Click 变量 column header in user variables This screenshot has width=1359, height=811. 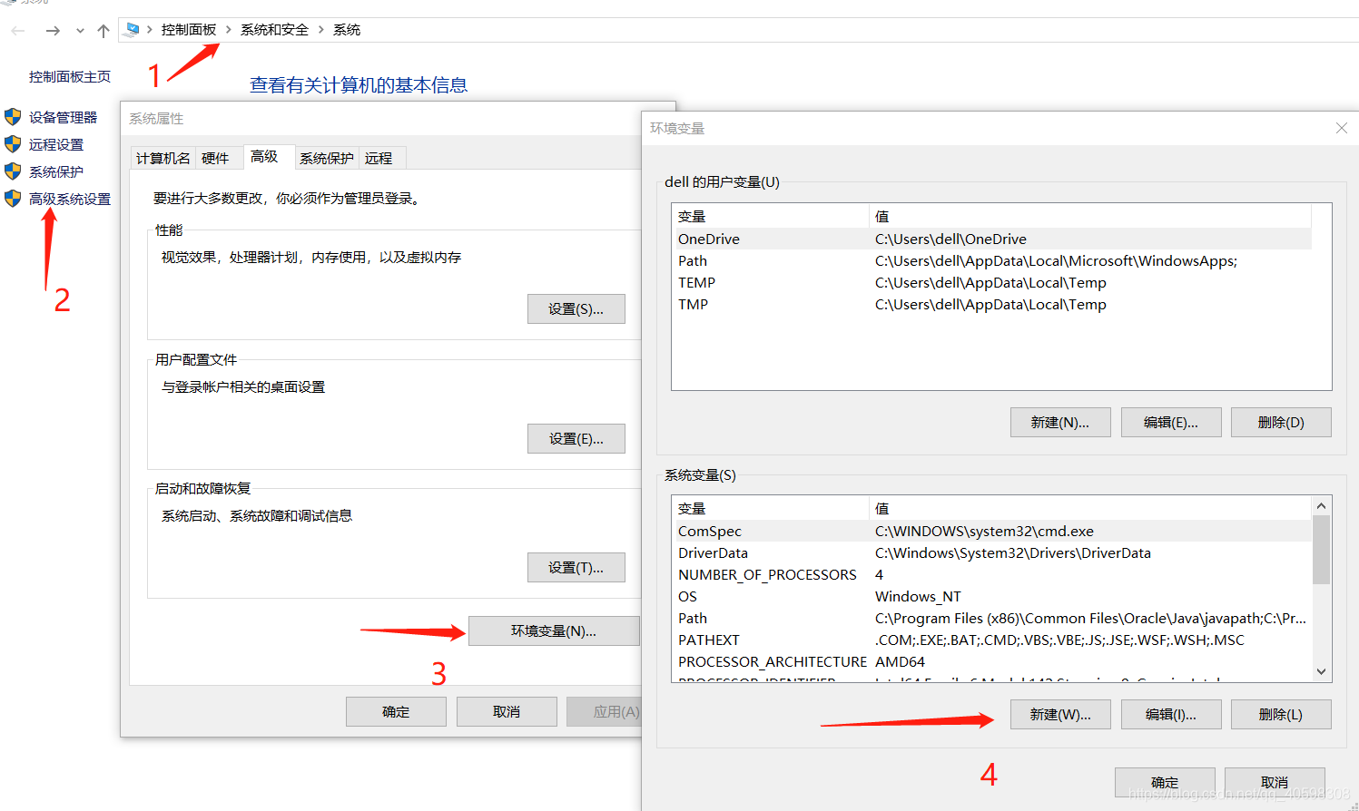771,217
